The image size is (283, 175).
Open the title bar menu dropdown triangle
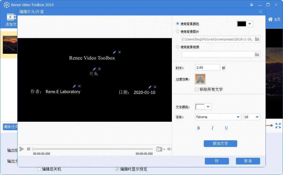pos(252,5)
